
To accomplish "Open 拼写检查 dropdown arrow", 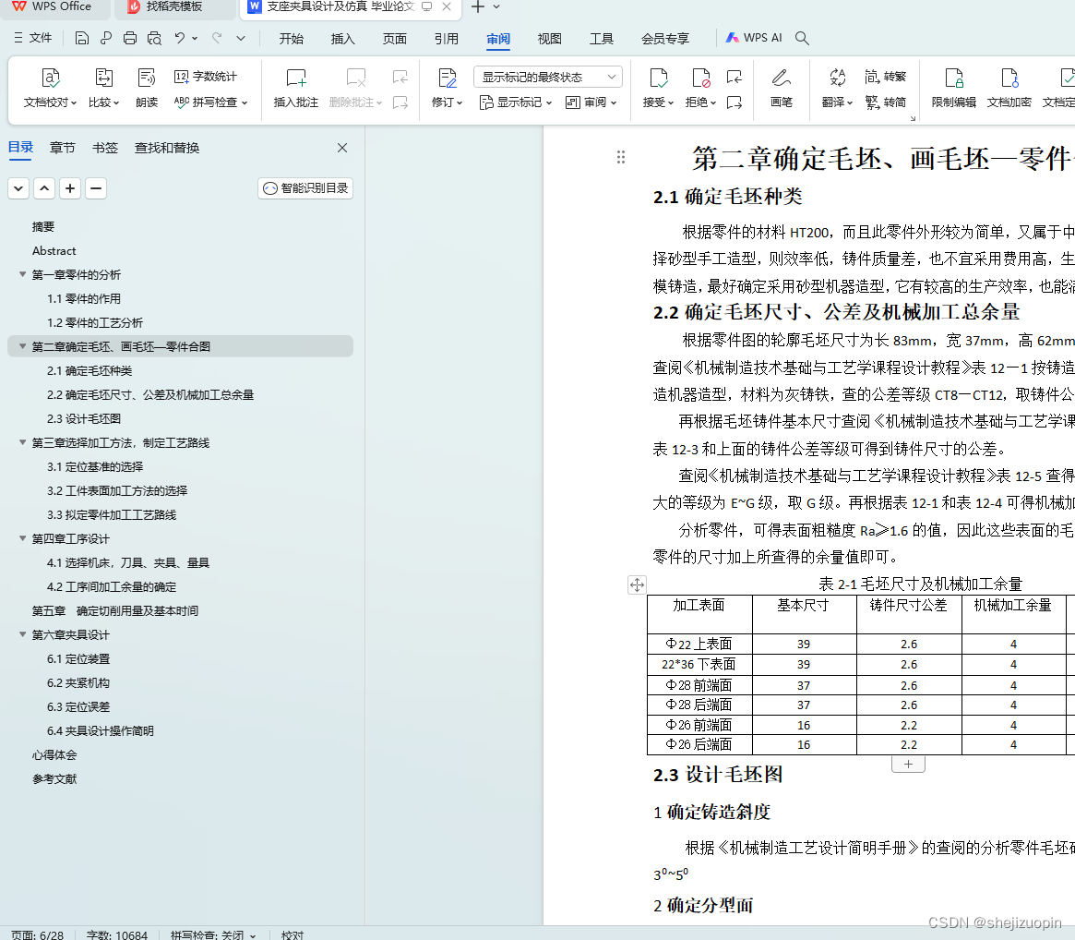I will 245,102.
